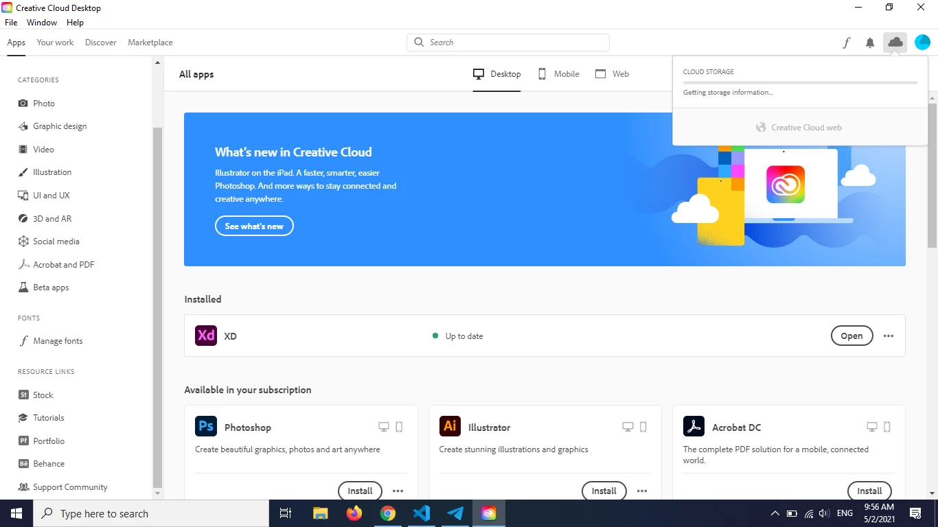This screenshot has height=527, width=938.
Task: Switch to Your work tab
Action: pyautogui.click(x=55, y=43)
